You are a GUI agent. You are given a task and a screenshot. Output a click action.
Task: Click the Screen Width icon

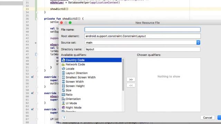[x=63, y=82]
